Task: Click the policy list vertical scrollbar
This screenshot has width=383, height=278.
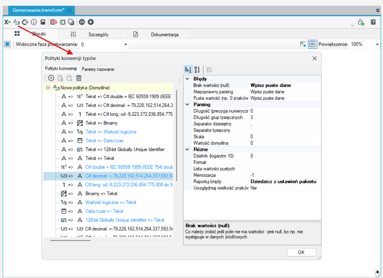Action: pyautogui.click(x=176, y=136)
